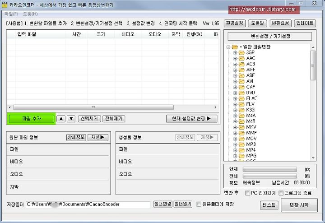This screenshot has width=325, height=223.
Task: Select the MOV folder icon
Action: point(241,139)
